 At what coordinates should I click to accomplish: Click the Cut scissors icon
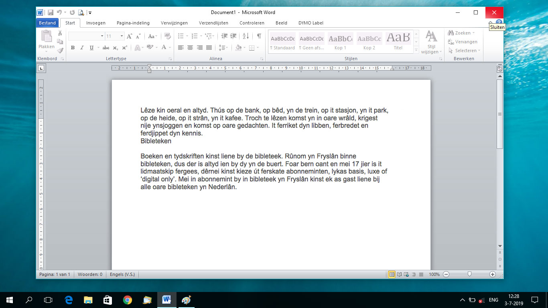pyautogui.click(x=60, y=33)
